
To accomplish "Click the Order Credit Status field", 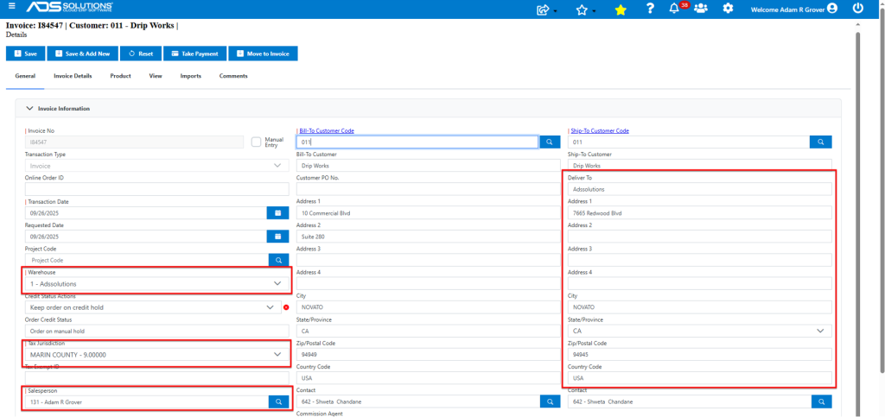I will [157, 331].
